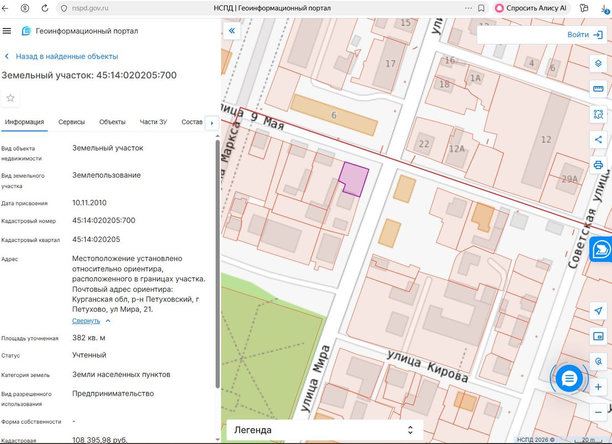The image size is (612, 444).
Task: Collapse the left information panel
Action: click(232, 31)
